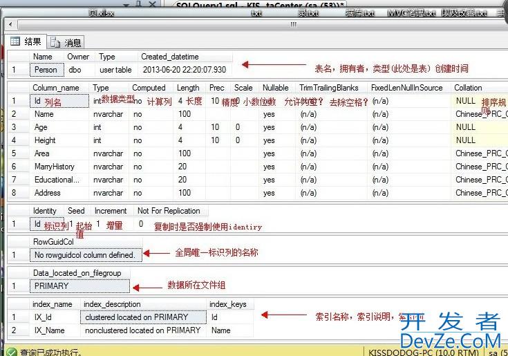This screenshot has width=508, height=356.
Task: Select the PRIMARY filegroup cell
Action: 80,286
